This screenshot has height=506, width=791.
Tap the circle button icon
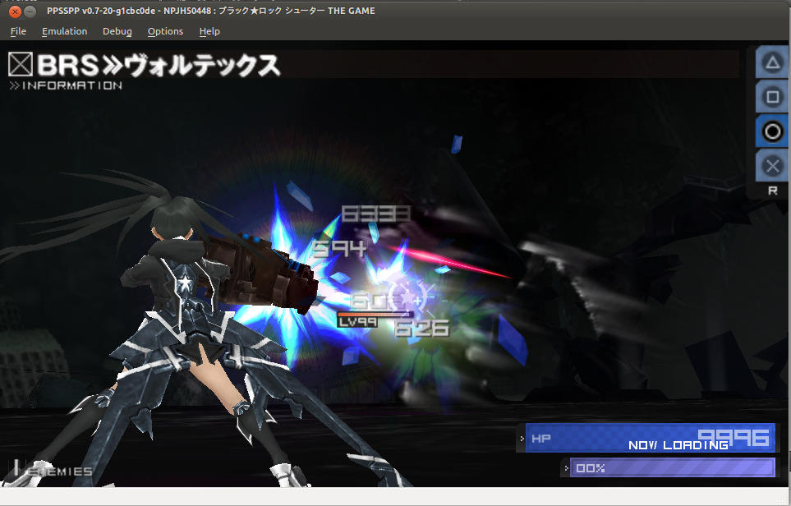point(772,131)
